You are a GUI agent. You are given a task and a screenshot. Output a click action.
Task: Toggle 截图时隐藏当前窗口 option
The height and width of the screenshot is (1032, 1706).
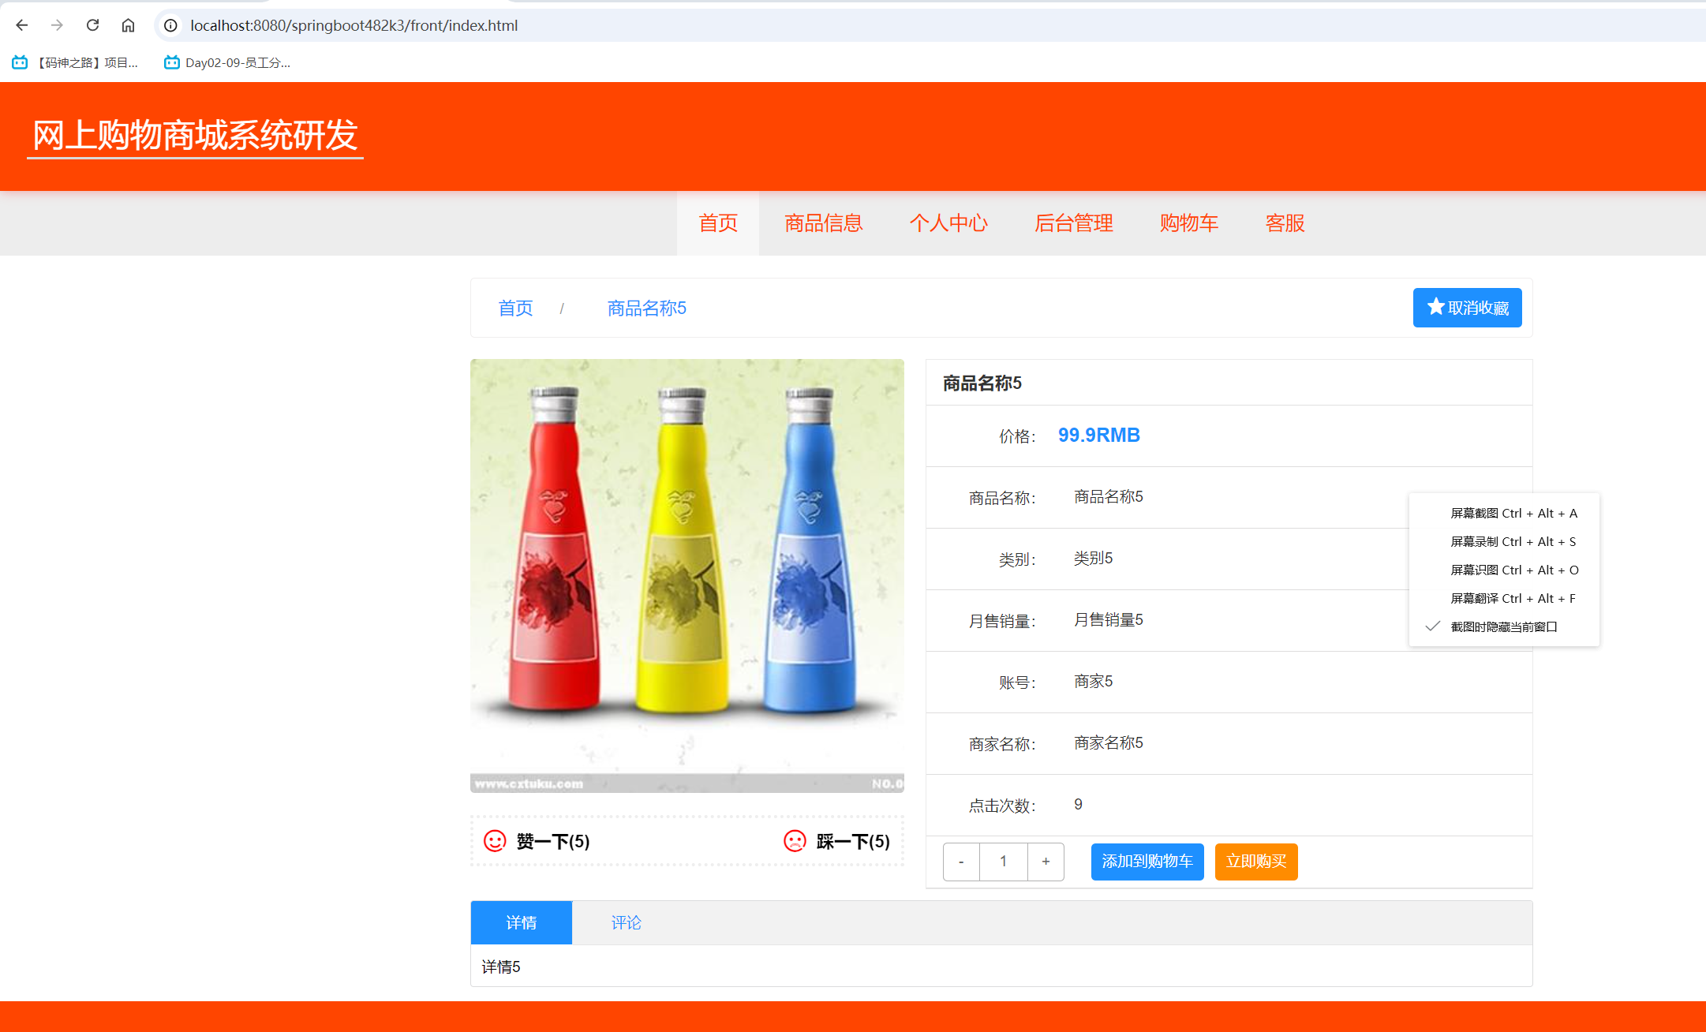[1504, 626]
